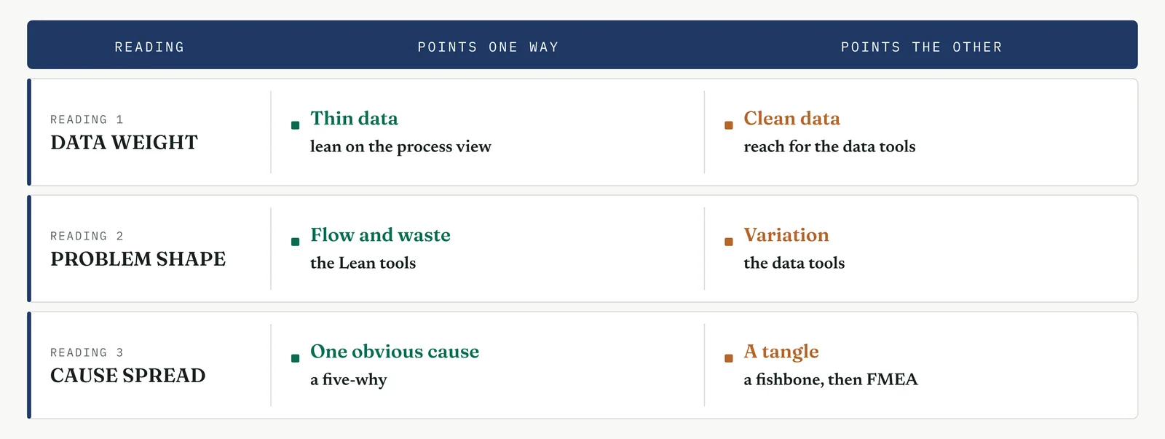The height and width of the screenshot is (439, 1165).
Task: Select orange square next to Variation
Action: 729,242
